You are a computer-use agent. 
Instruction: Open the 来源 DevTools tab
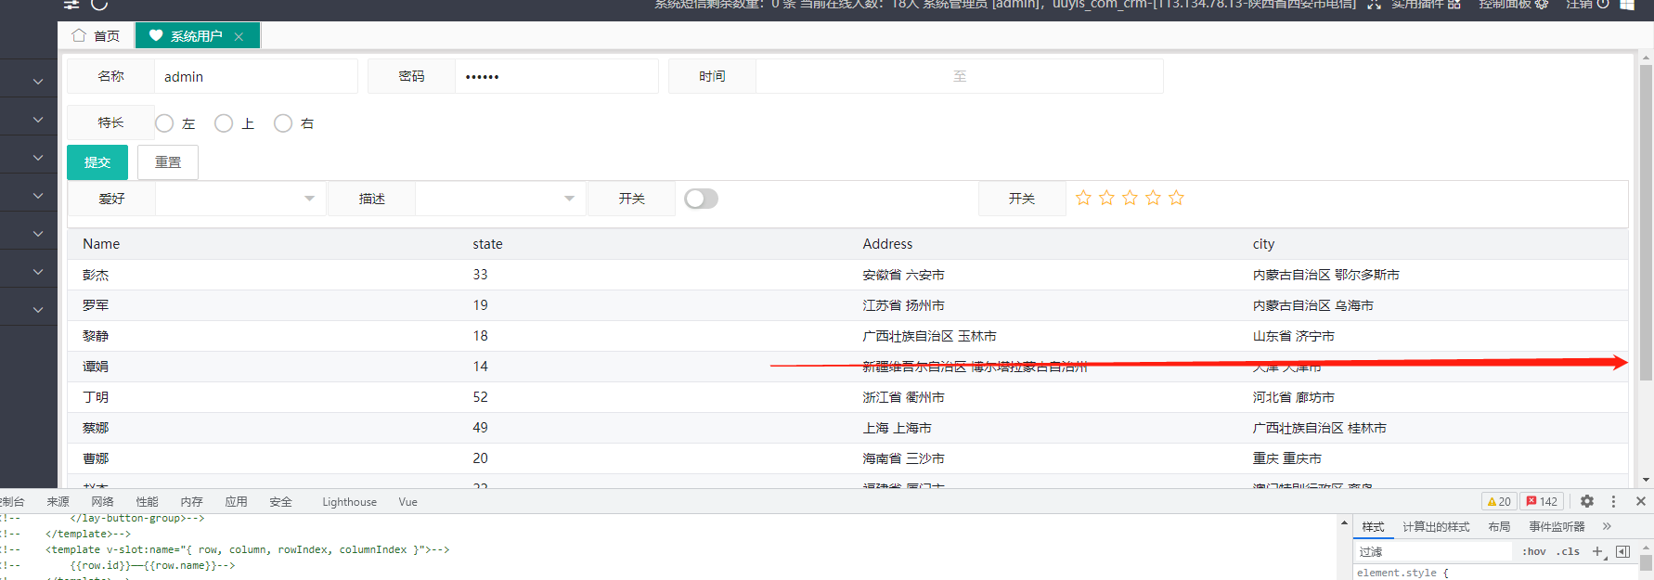58,501
